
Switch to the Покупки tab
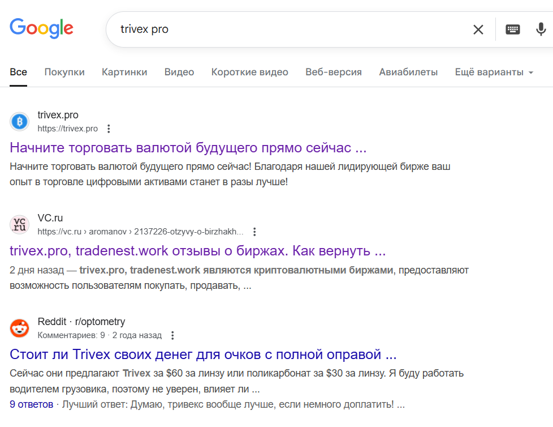(64, 72)
